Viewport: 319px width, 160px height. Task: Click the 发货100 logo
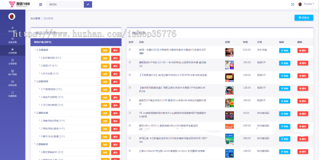coord(19,4)
